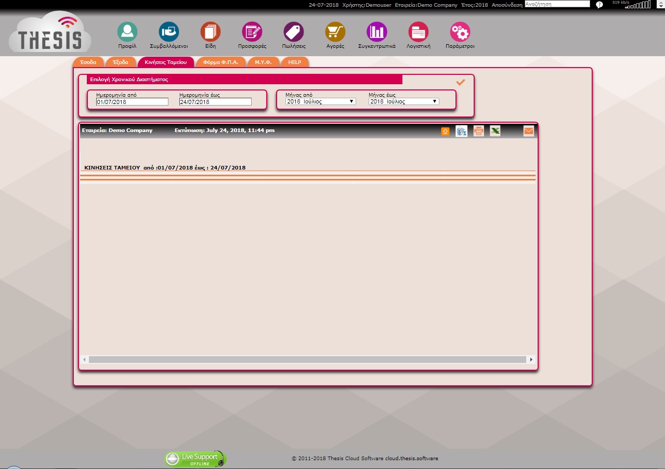Expand the Μήνας από dropdown
The width and height of the screenshot is (665, 469).
tap(320, 102)
